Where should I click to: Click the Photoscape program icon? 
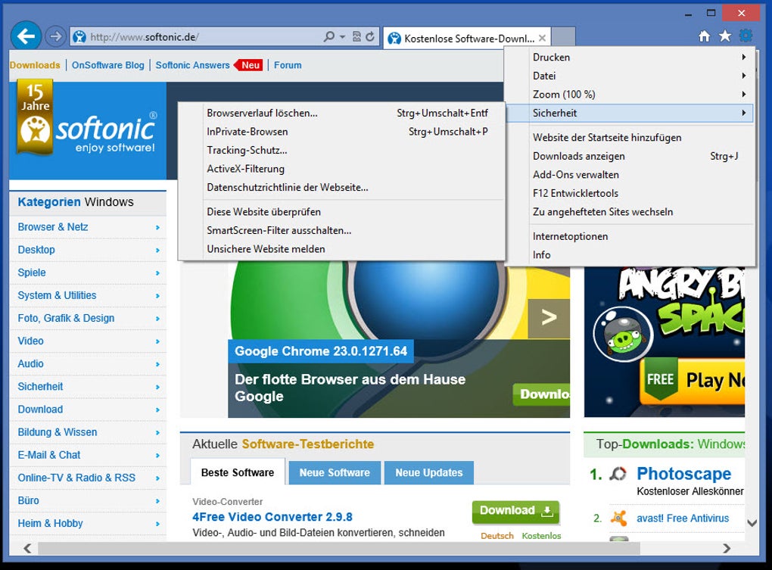pyautogui.click(x=618, y=474)
